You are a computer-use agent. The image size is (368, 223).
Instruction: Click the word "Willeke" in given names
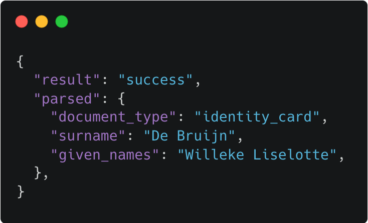[x=215, y=154]
